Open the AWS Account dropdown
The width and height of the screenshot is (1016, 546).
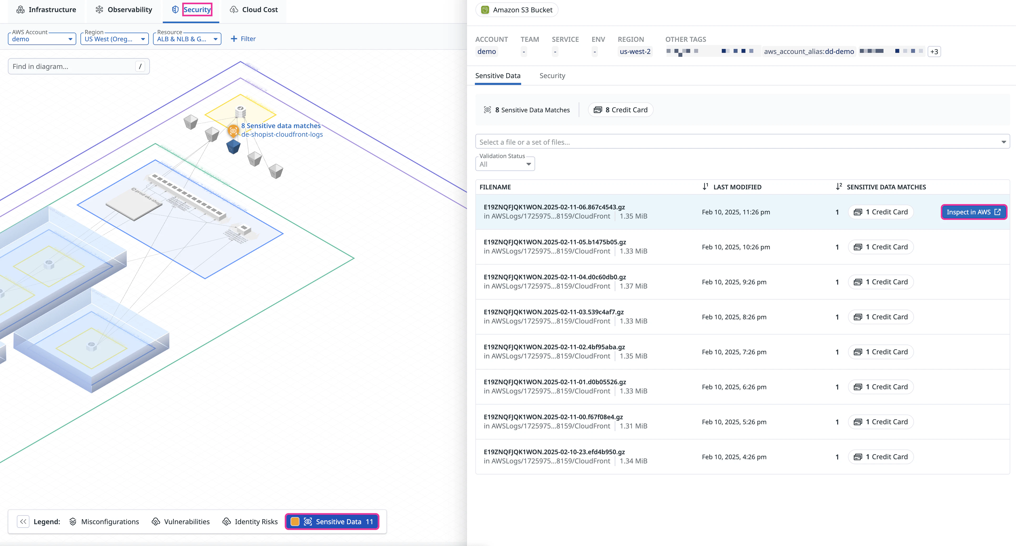(42, 39)
